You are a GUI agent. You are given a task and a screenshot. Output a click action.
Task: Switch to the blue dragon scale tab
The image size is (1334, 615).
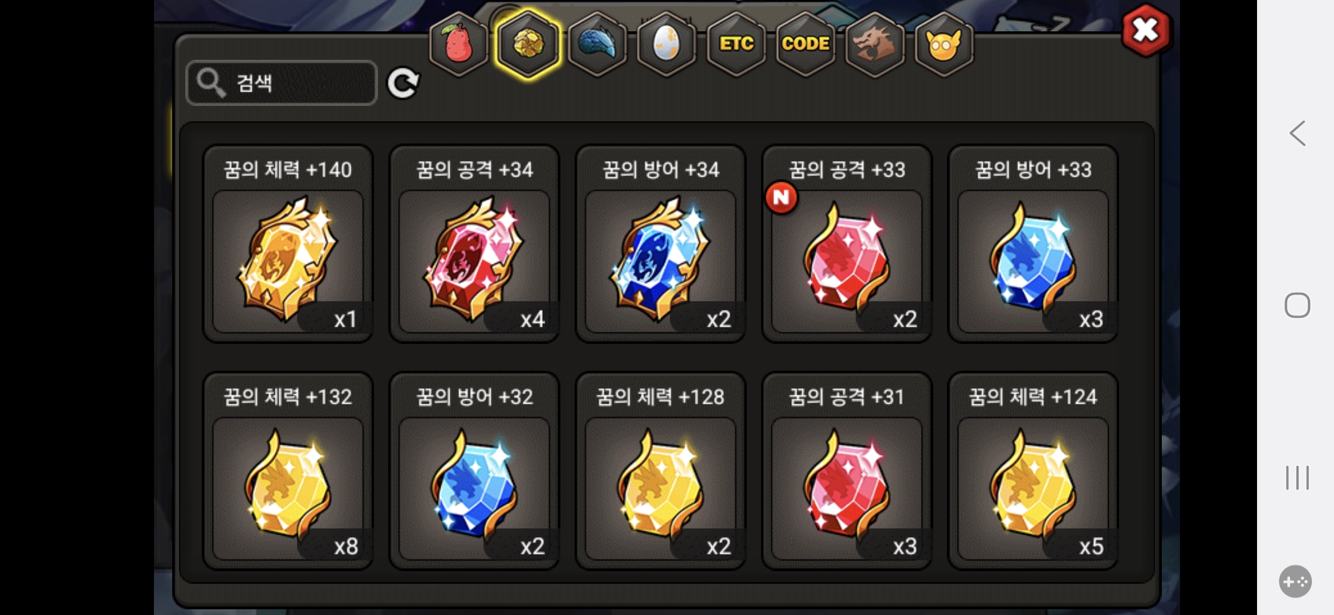pyautogui.click(x=597, y=44)
